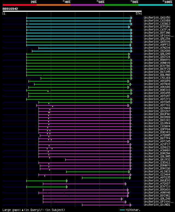
Task: Click the orange ~40% identity legend segment
Action: click(54, 5)
